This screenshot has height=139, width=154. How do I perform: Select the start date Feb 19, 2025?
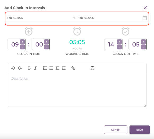[x=15, y=18]
